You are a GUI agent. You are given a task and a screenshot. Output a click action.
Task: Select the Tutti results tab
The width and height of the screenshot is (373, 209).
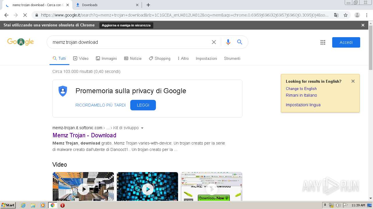(x=59, y=58)
